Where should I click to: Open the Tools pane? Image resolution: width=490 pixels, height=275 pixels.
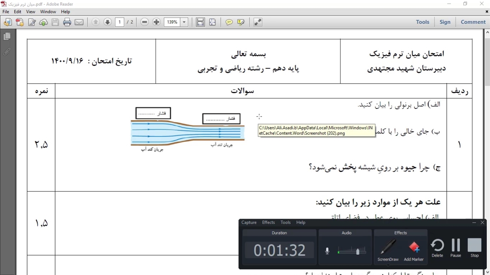pyautogui.click(x=422, y=22)
